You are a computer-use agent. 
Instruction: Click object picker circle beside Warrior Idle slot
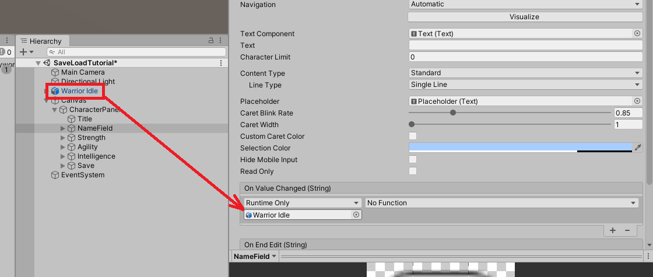point(356,215)
